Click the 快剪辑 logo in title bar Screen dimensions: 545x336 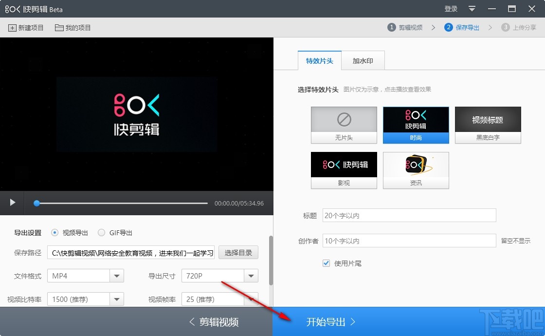pyautogui.click(x=34, y=9)
